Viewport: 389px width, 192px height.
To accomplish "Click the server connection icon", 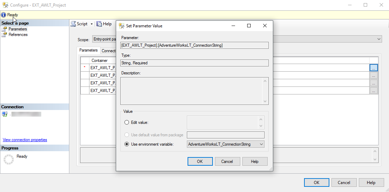I will (x=5, y=114).
